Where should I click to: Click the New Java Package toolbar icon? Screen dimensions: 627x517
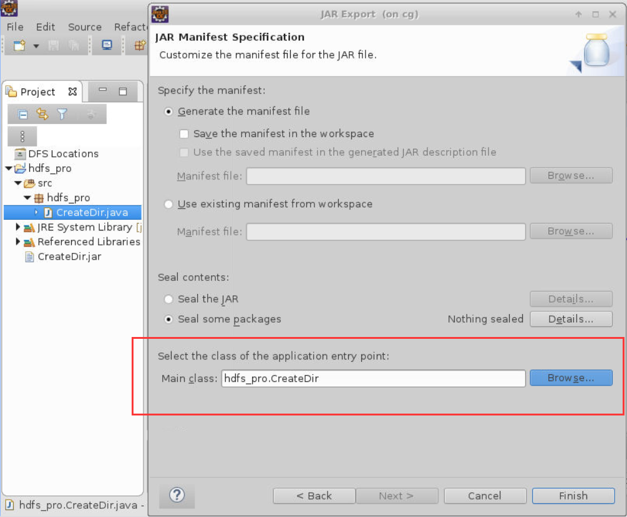[140, 45]
